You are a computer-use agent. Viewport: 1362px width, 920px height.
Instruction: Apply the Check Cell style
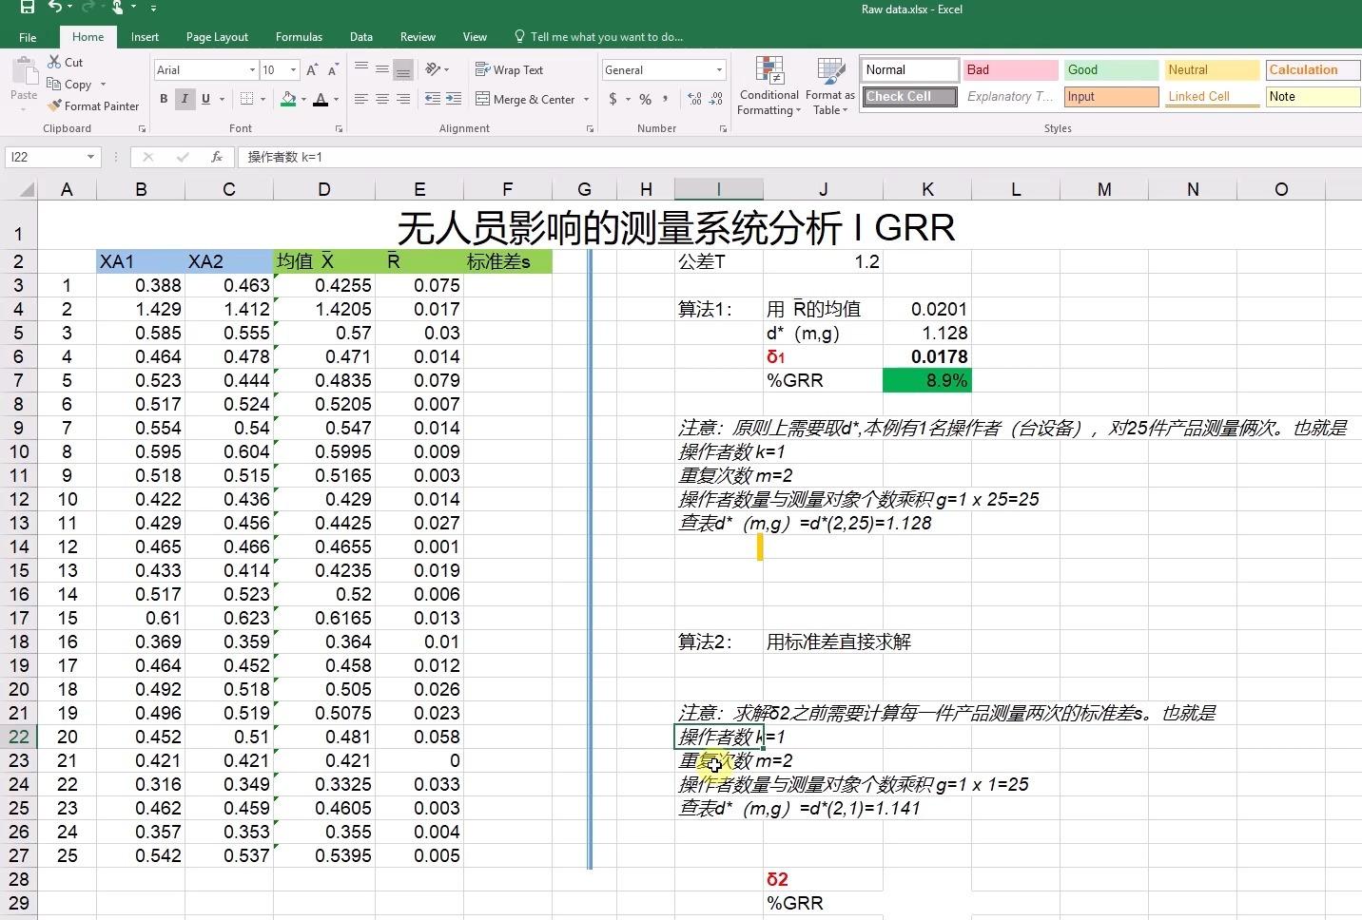coord(907,96)
